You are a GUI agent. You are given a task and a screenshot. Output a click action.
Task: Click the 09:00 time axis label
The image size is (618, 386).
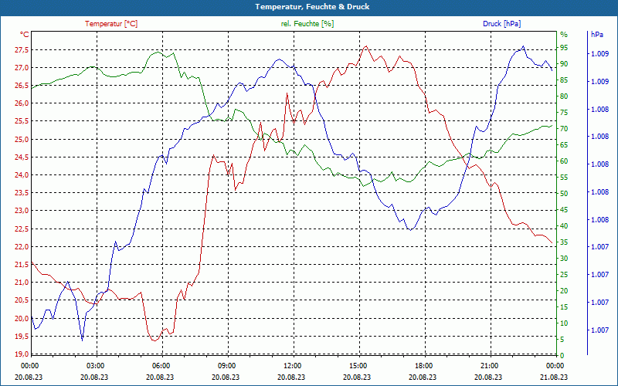coord(226,365)
